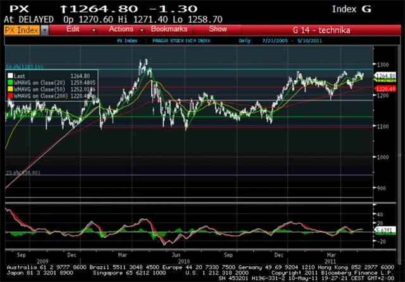The width and height of the screenshot is (405, 282).
Task: Click the 5.6391 oscillator value tag
Action: pyautogui.click(x=385, y=230)
